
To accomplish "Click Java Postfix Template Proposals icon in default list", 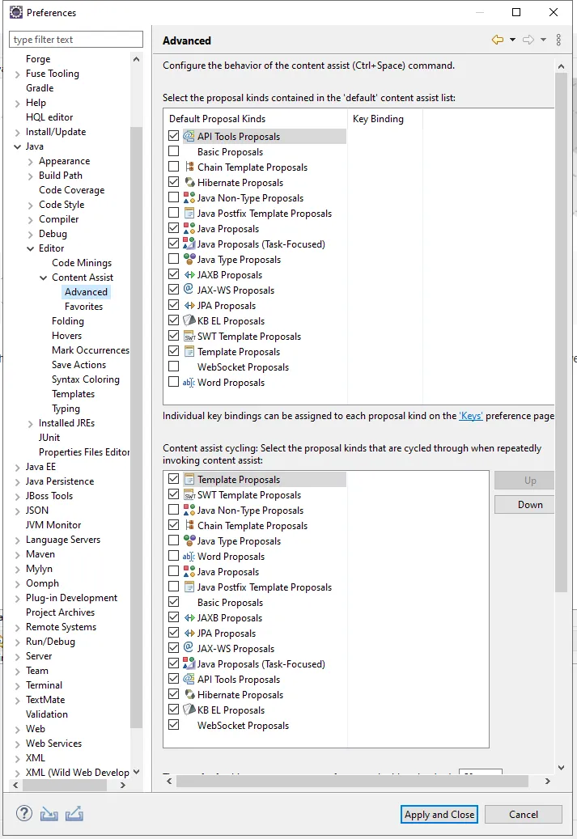I will 189,213.
